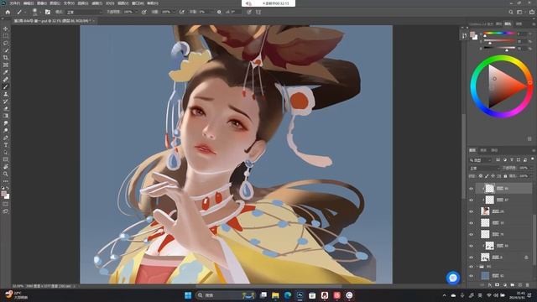Screen dimensions: 537x302
Task: Hide the second layer from top
Action: pos(471,200)
